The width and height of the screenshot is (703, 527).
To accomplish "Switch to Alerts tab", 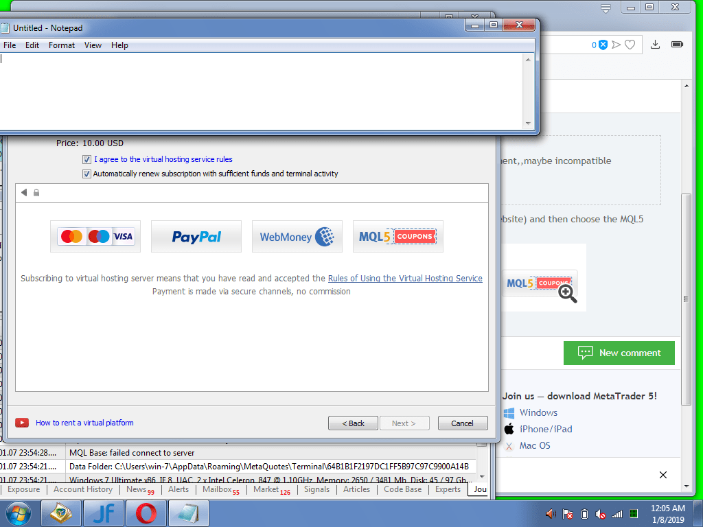I will coord(178,489).
